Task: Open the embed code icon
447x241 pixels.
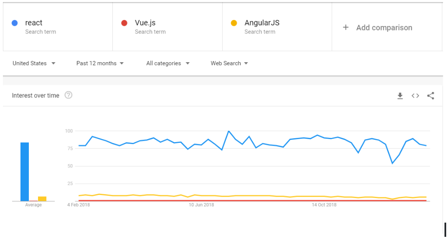Action: (415, 96)
